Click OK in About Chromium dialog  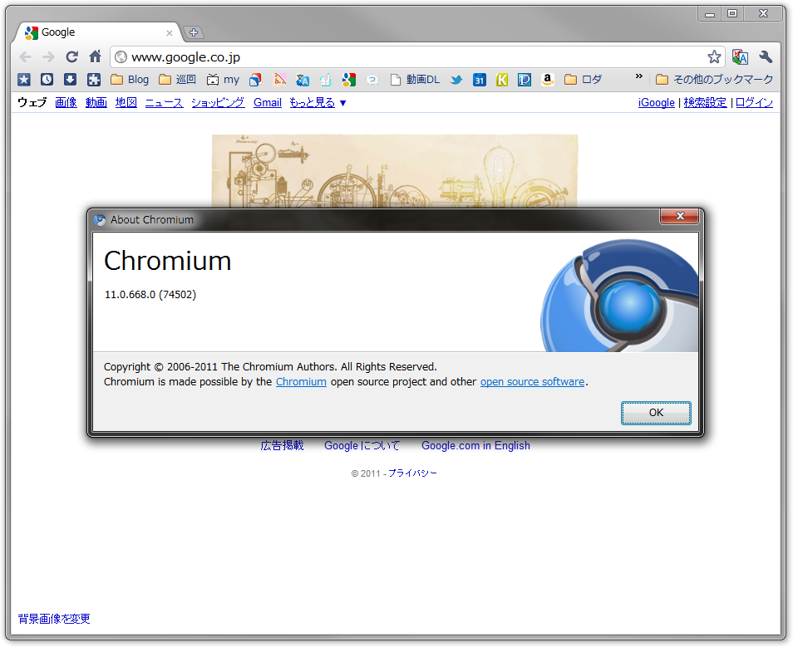(656, 413)
